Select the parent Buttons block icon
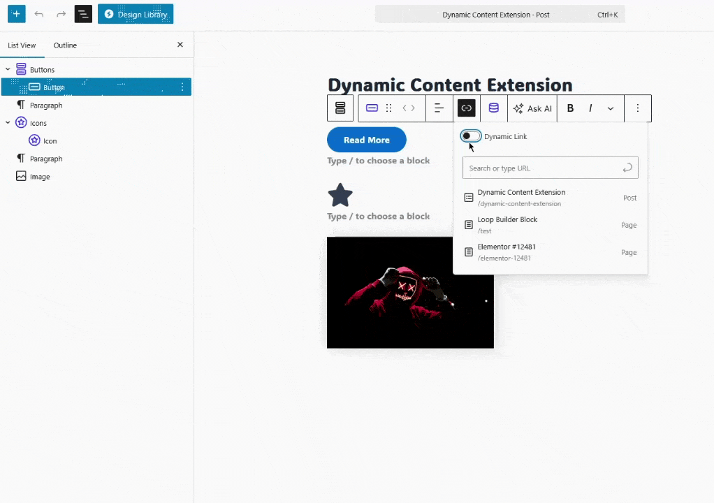Viewport: 714px width, 503px height. point(340,108)
